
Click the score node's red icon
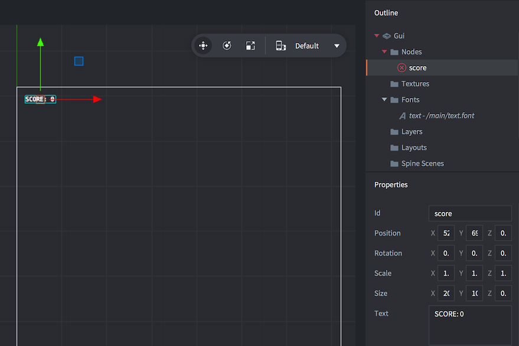pos(402,68)
